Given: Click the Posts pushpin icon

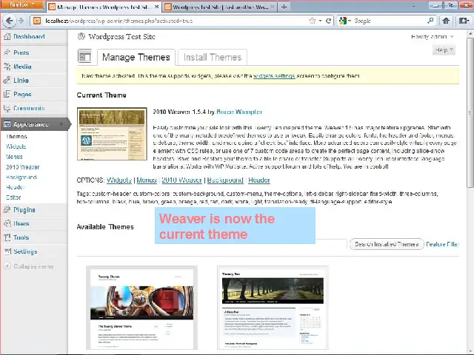Looking at the screenshot, I should click(x=7, y=53).
